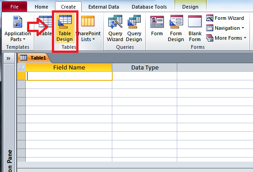Open the Application Parts dropdown

coord(18,29)
